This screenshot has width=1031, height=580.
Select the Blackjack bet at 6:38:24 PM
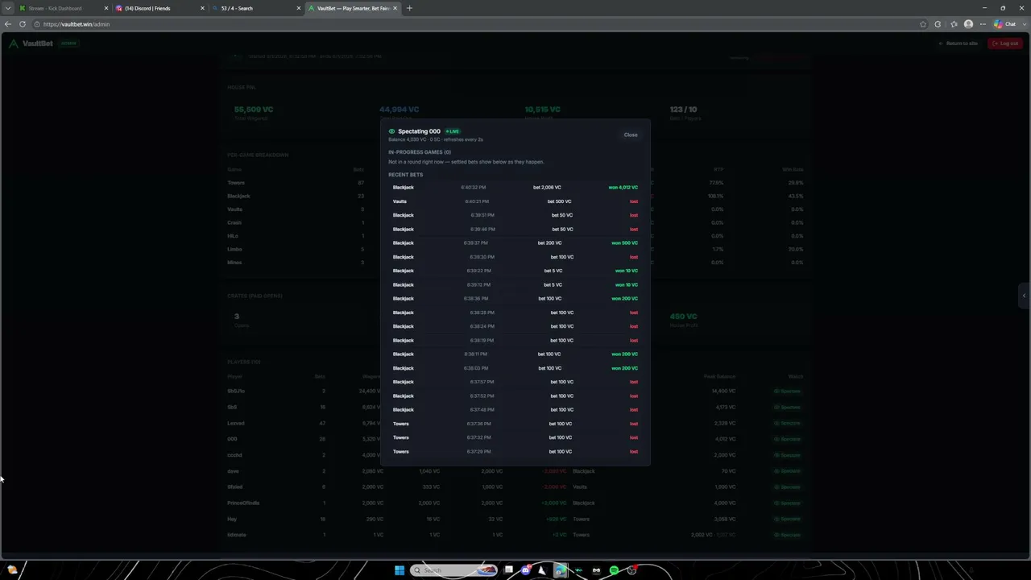pyautogui.click(x=515, y=326)
